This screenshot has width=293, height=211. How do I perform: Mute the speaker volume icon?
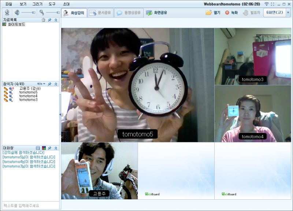click(x=17, y=12)
